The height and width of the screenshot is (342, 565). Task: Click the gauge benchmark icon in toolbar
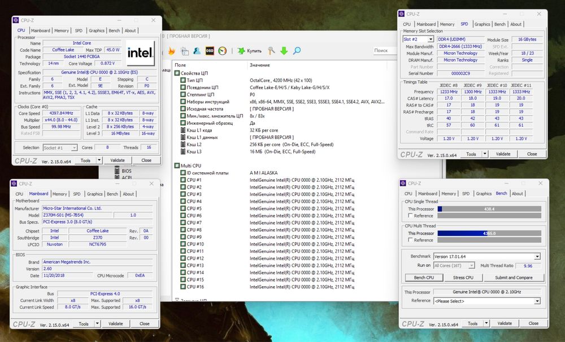pos(223,51)
